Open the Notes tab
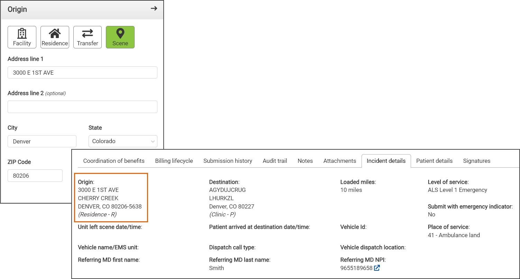 click(x=305, y=161)
